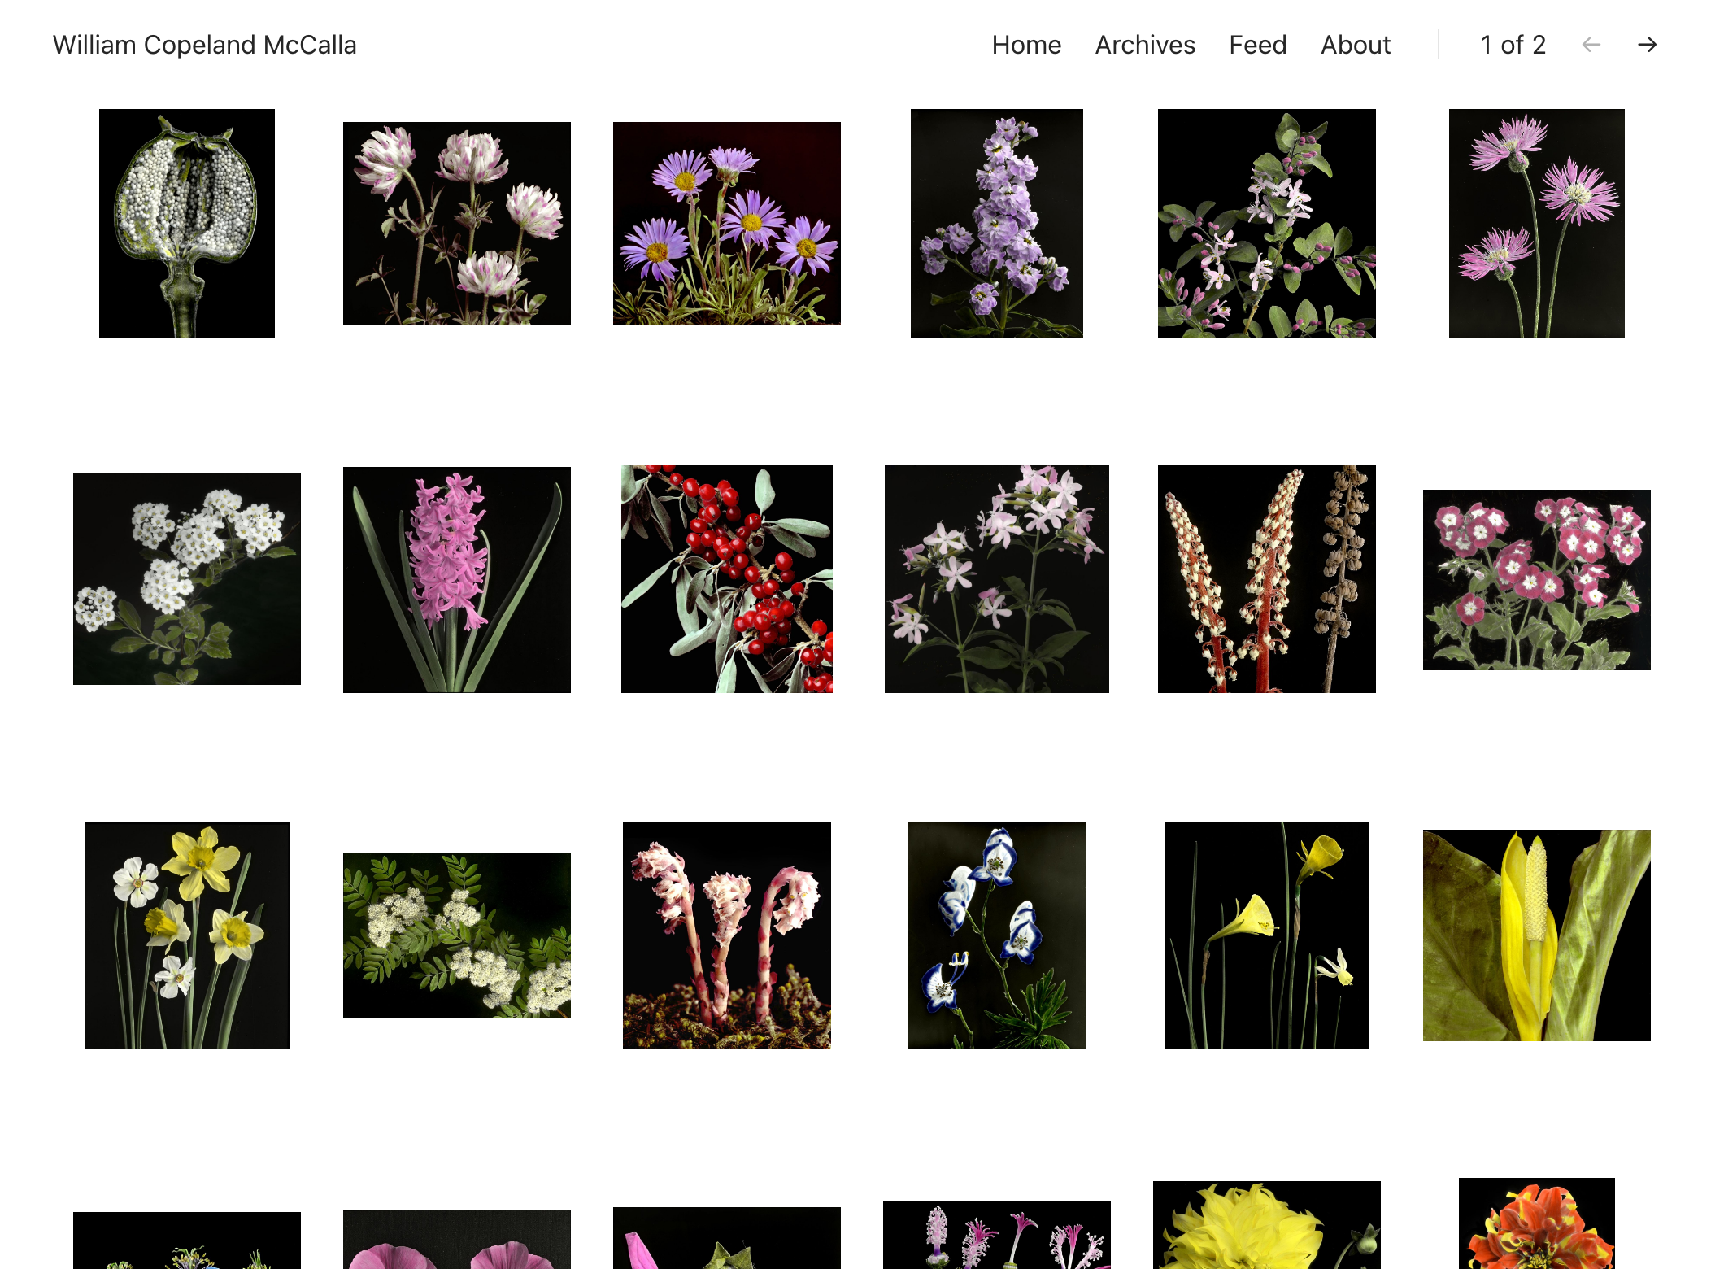Open the pink hyacinth thumbnail

(x=457, y=580)
